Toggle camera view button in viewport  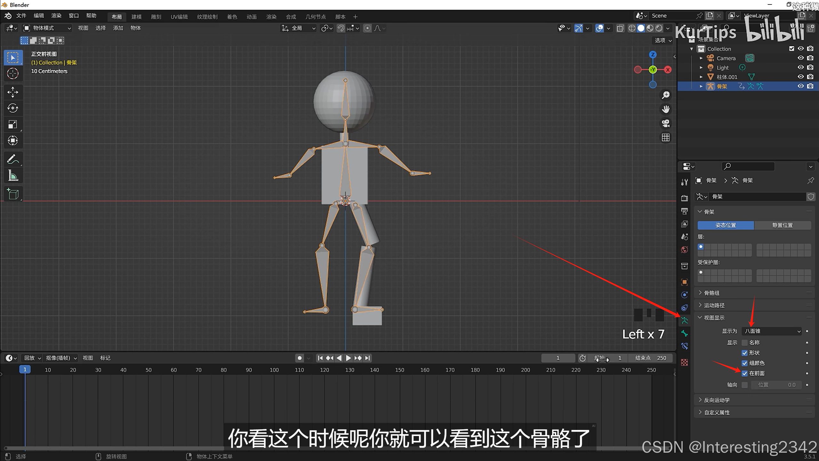click(666, 123)
